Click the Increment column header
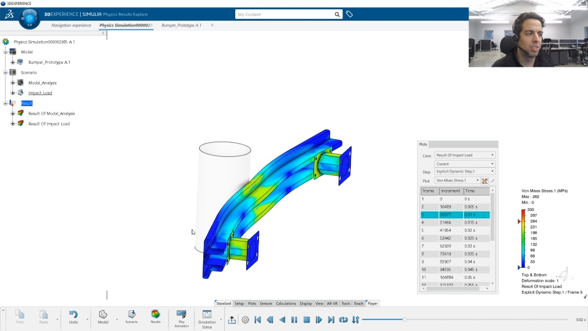The height and width of the screenshot is (331, 588). click(451, 191)
